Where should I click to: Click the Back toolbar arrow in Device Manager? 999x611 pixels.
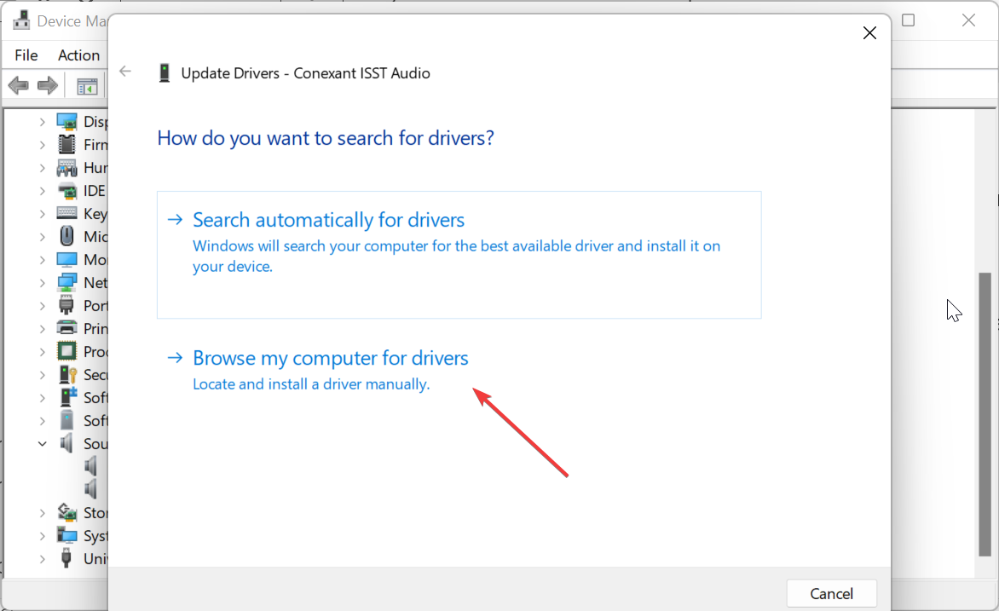[19, 85]
